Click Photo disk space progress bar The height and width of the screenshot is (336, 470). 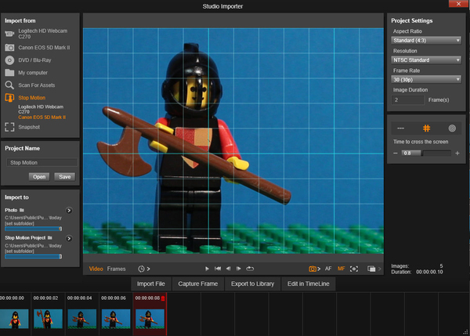point(33,229)
